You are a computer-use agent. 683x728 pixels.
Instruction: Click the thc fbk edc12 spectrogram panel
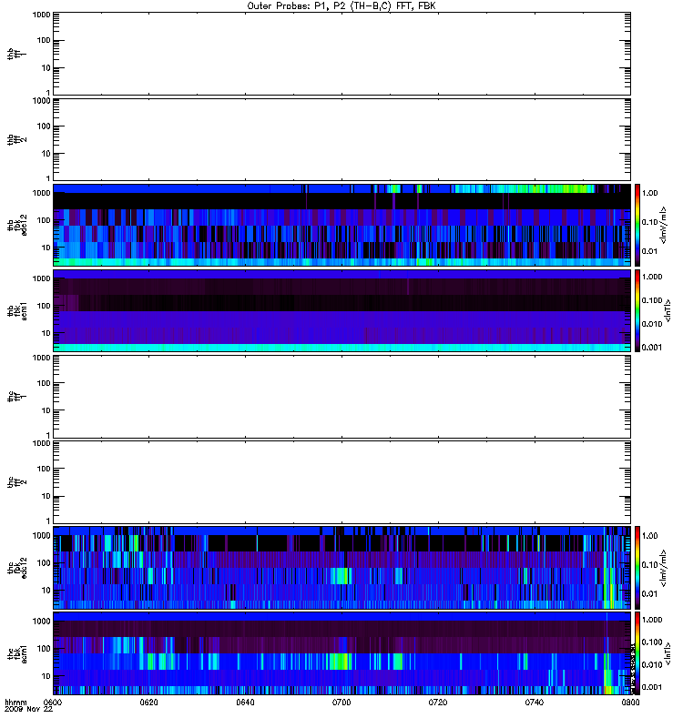[x=341, y=568]
